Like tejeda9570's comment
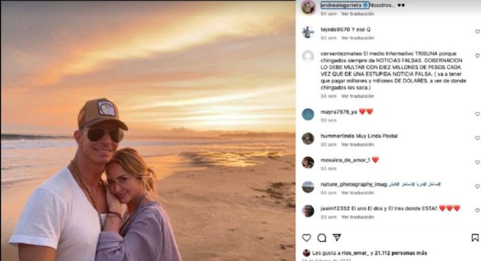This screenshot has height=261, width=481. click(477, 31)
